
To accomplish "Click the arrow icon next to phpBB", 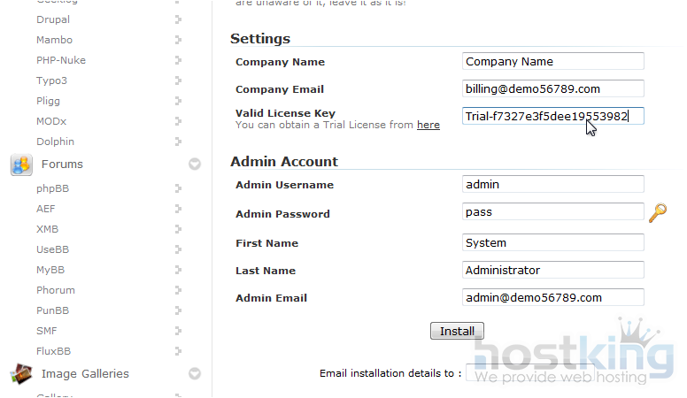I will click(x=178, y=188).
